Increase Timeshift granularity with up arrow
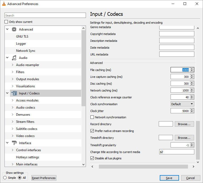The width and height of the screenshot is (203, 183). click(192, 144)
